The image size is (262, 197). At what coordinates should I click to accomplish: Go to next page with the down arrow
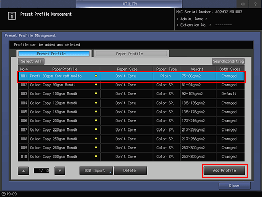60,171
